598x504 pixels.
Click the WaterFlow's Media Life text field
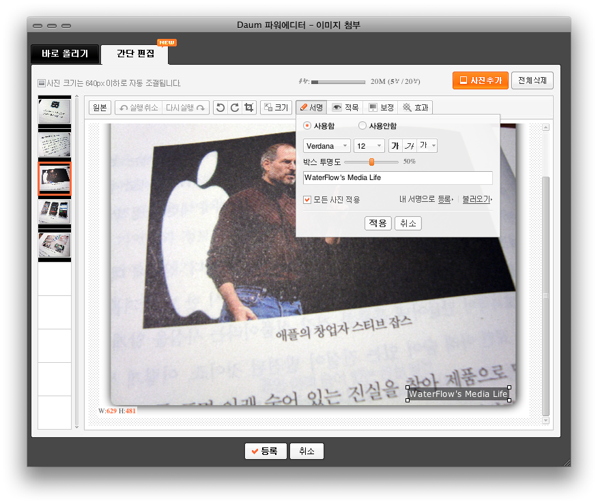coord(398,177)
